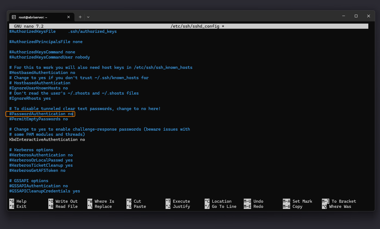Click the ^/ Go To Line shortcut
Viewport: 380px width, 229px height.
[220, 207]
